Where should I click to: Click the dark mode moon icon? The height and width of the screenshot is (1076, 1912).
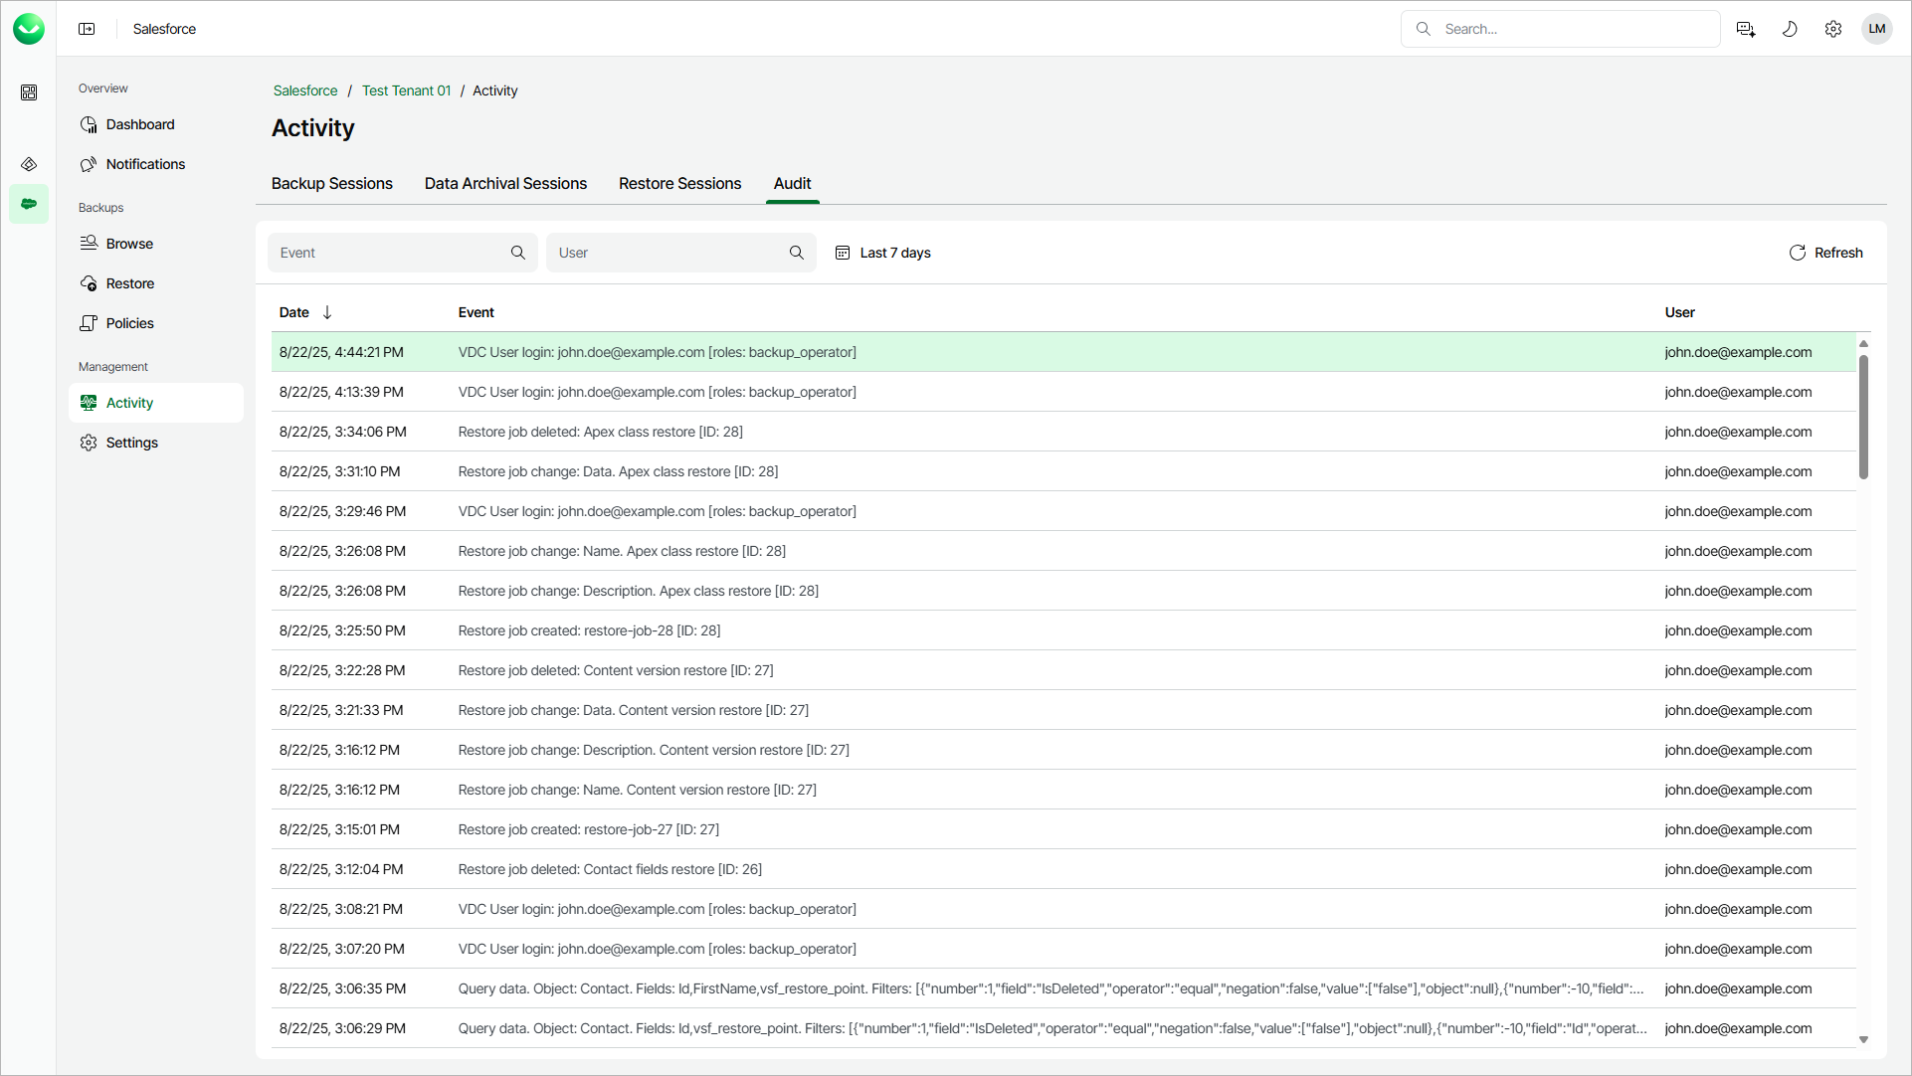coord(1790,29)
